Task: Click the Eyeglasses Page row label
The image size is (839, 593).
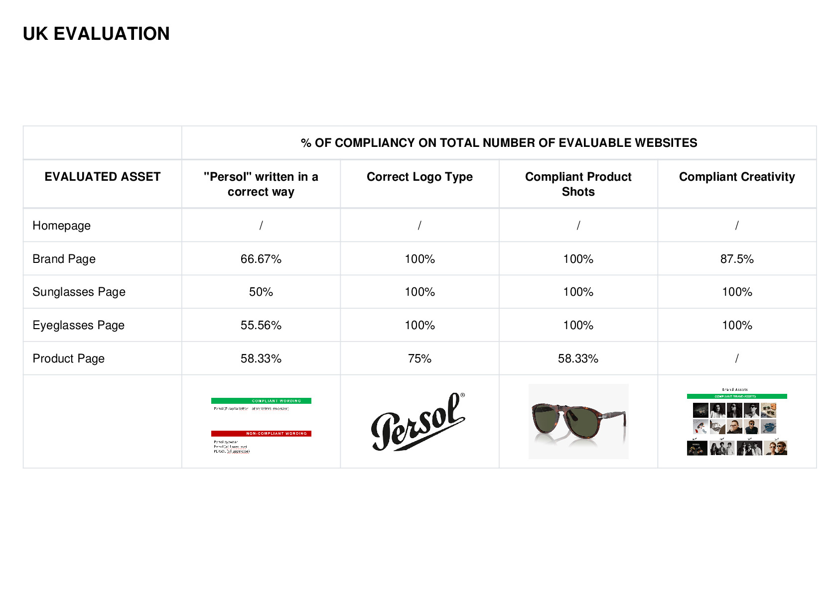Action: (78, 325)
